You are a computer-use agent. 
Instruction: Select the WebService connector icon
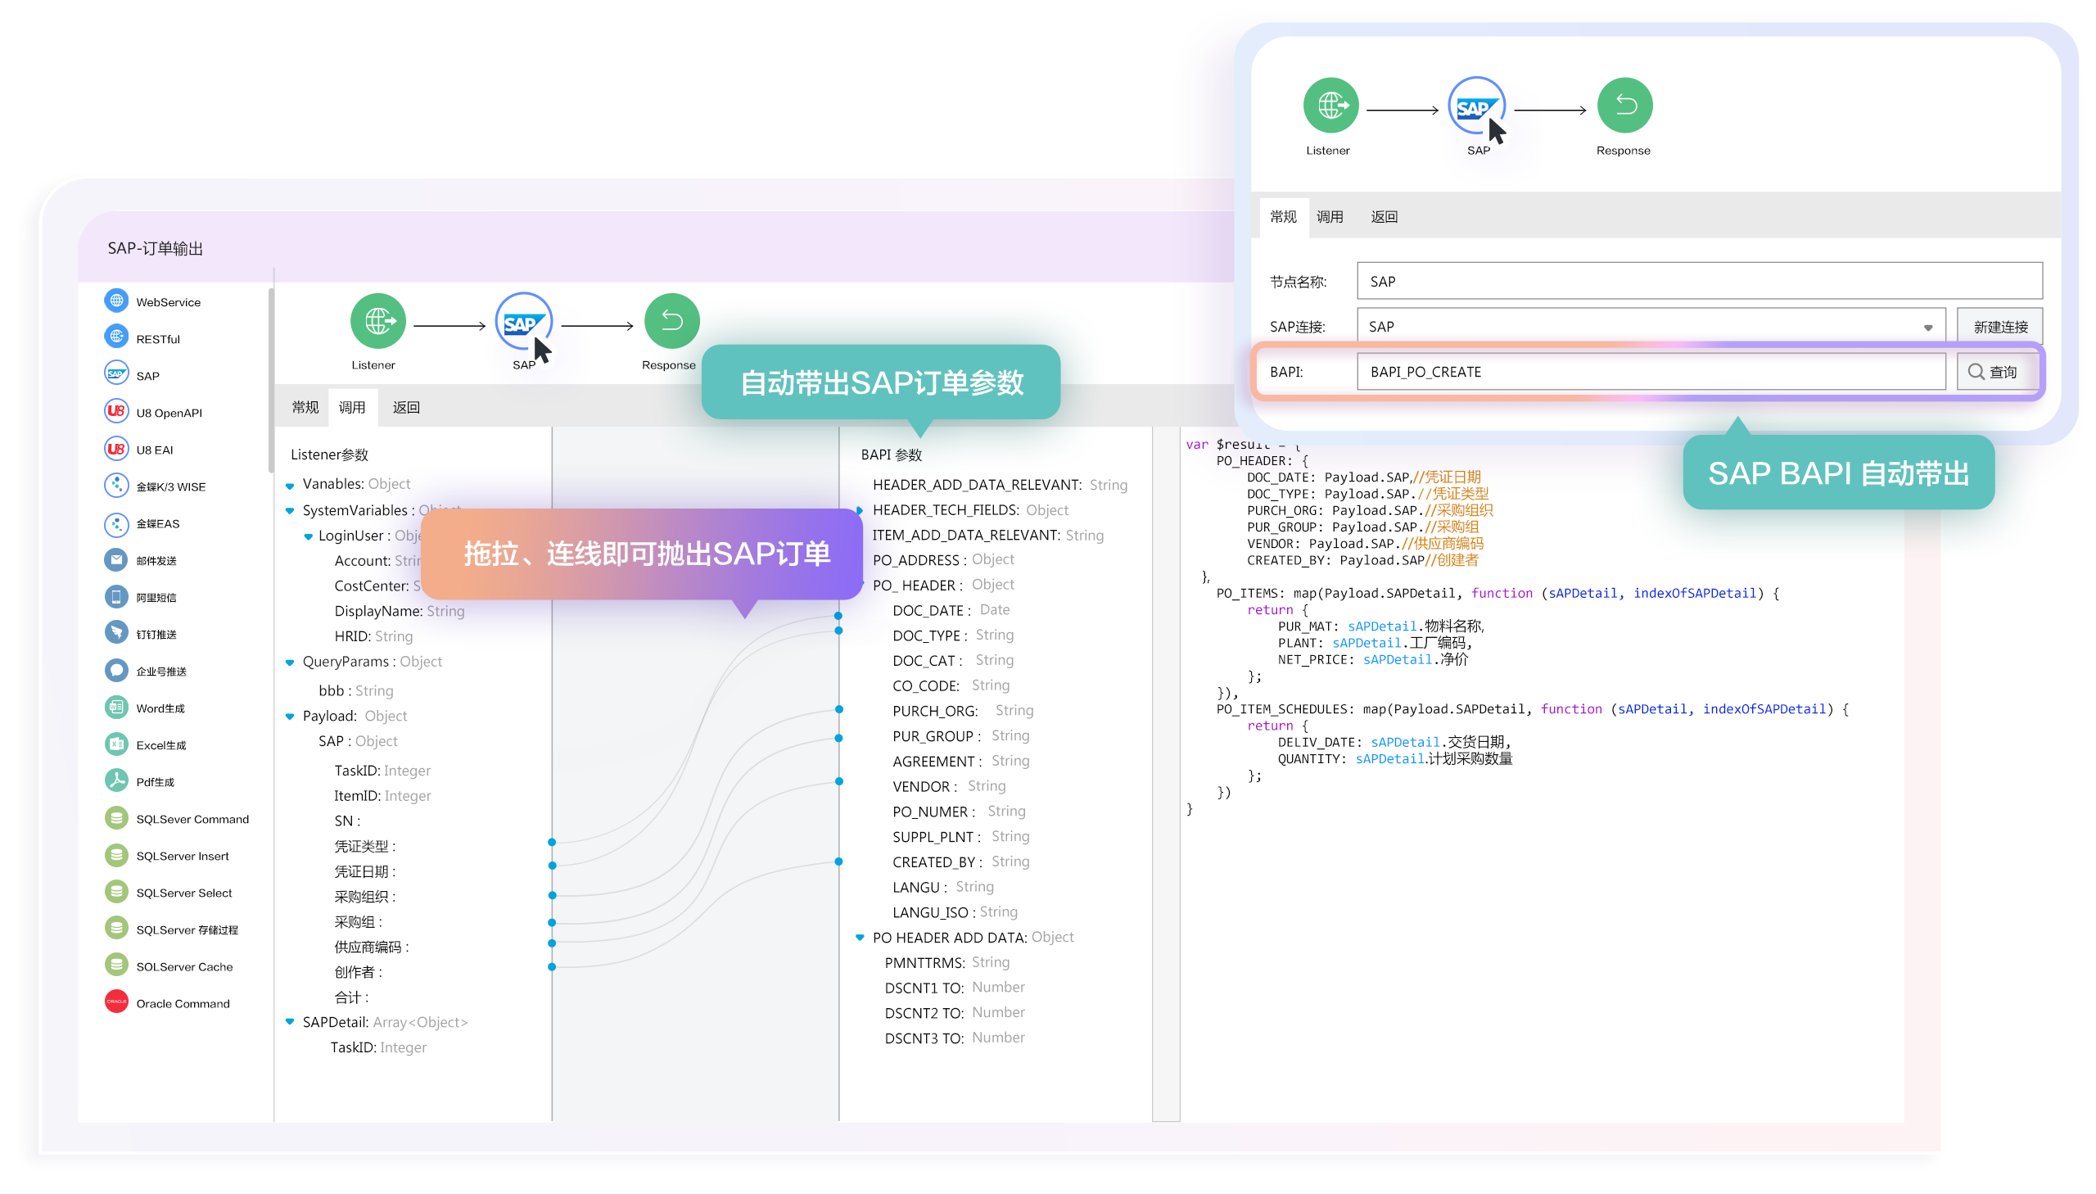pos(116,301)
